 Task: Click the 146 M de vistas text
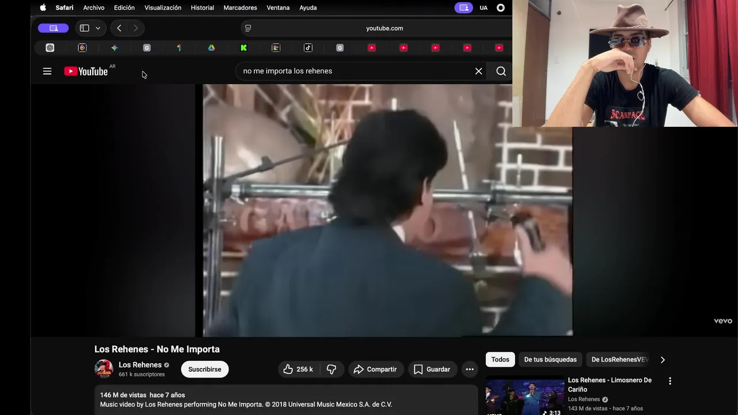pyautogui.click(x=123, y=395)
